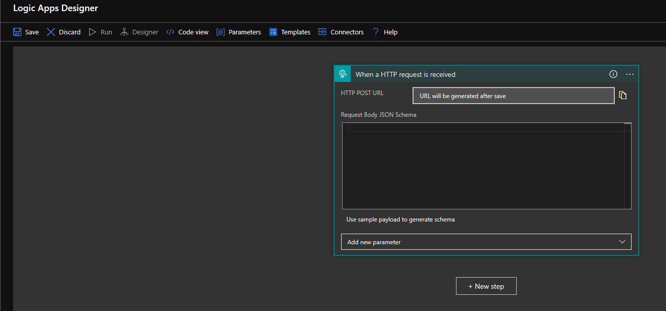
Task: Click Run text in the toolbar
Action: (106, 32)
